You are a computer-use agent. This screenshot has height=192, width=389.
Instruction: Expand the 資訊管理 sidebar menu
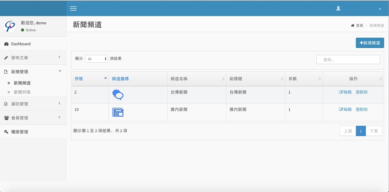click(19, 104)
